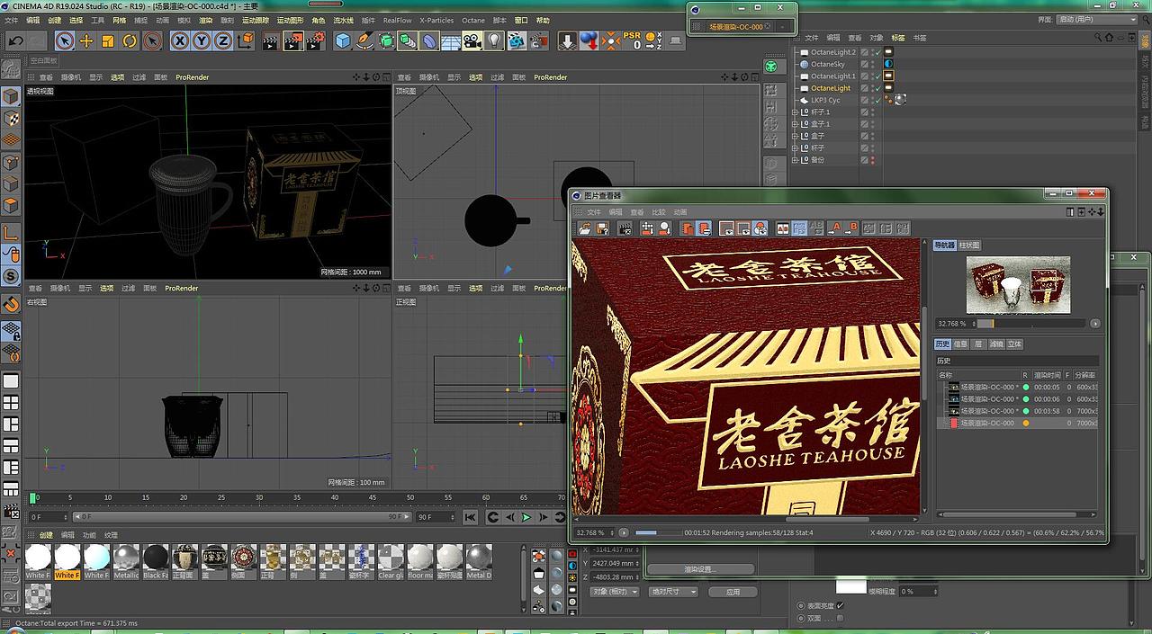Click Set as A icon in Picture Viewer
1152x634 pixels.
coord(834,228)
